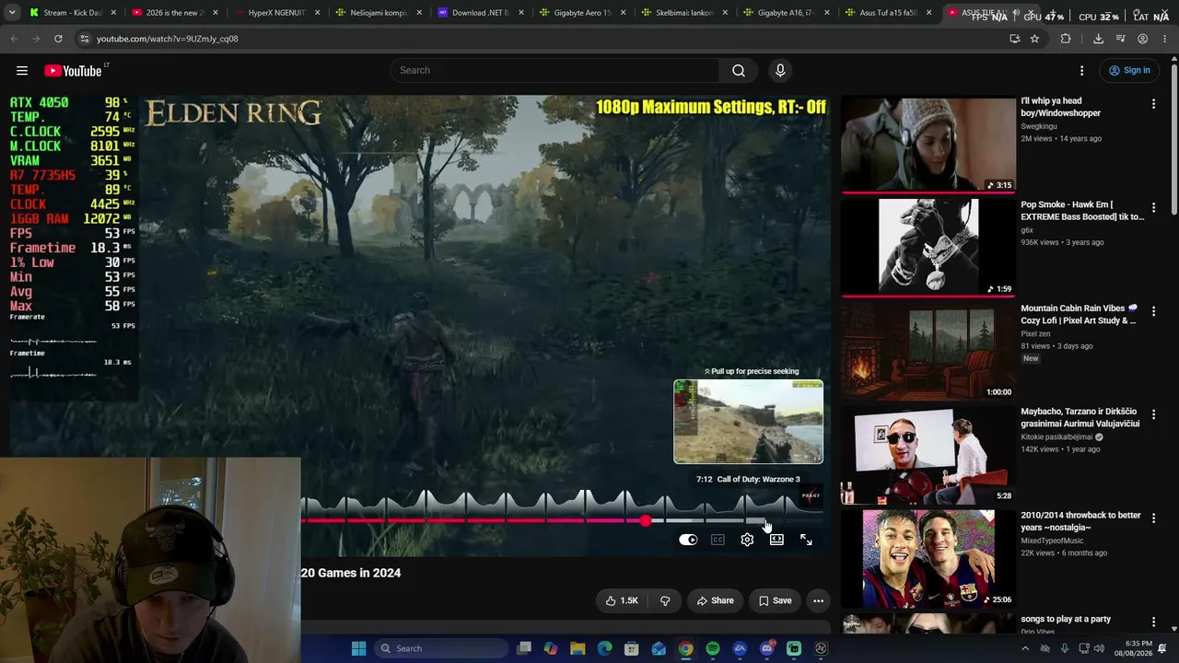The height and width of the screenshot is (663, 1179).
Task: Open the 'songs to play at a party' title
Action: 1066,619
